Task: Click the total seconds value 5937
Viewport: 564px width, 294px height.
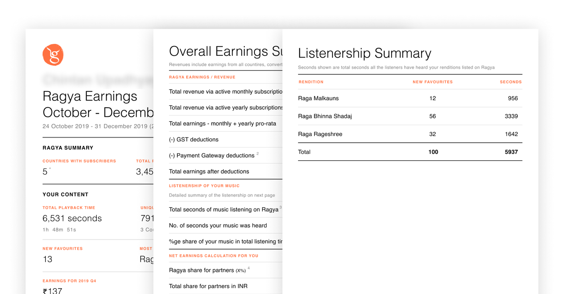Action: (x=511, y=152)
